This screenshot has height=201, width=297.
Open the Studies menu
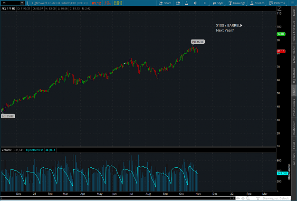(257, 3)
